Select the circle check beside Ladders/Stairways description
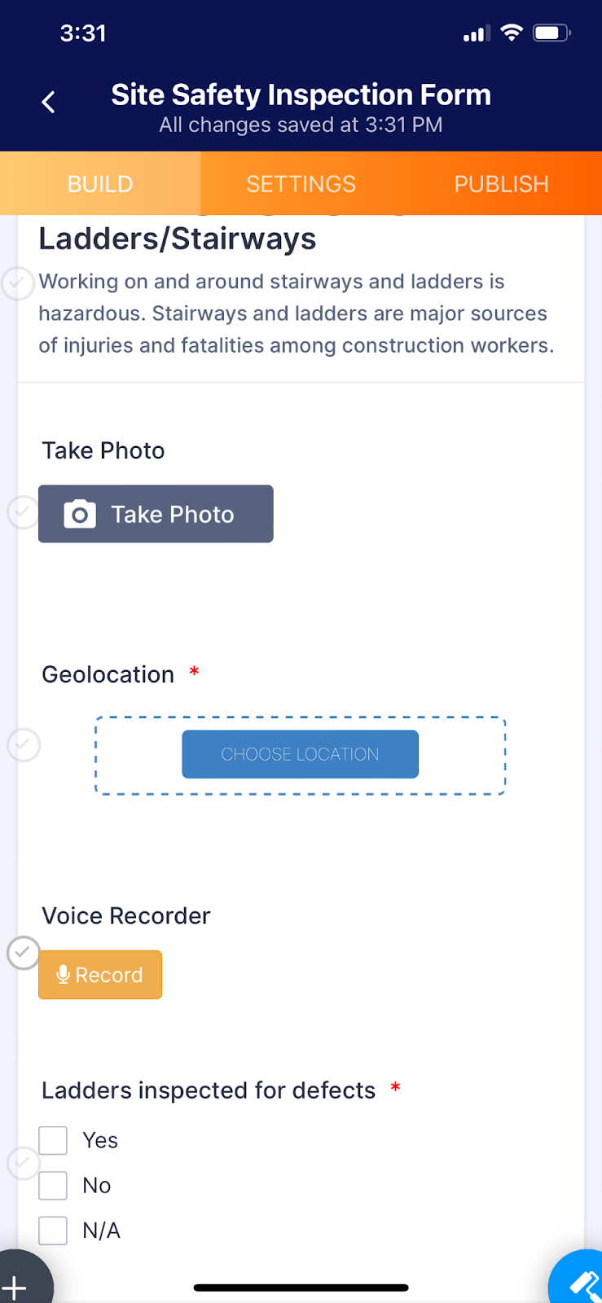602x1303 pixels. (x=18, y=283)
